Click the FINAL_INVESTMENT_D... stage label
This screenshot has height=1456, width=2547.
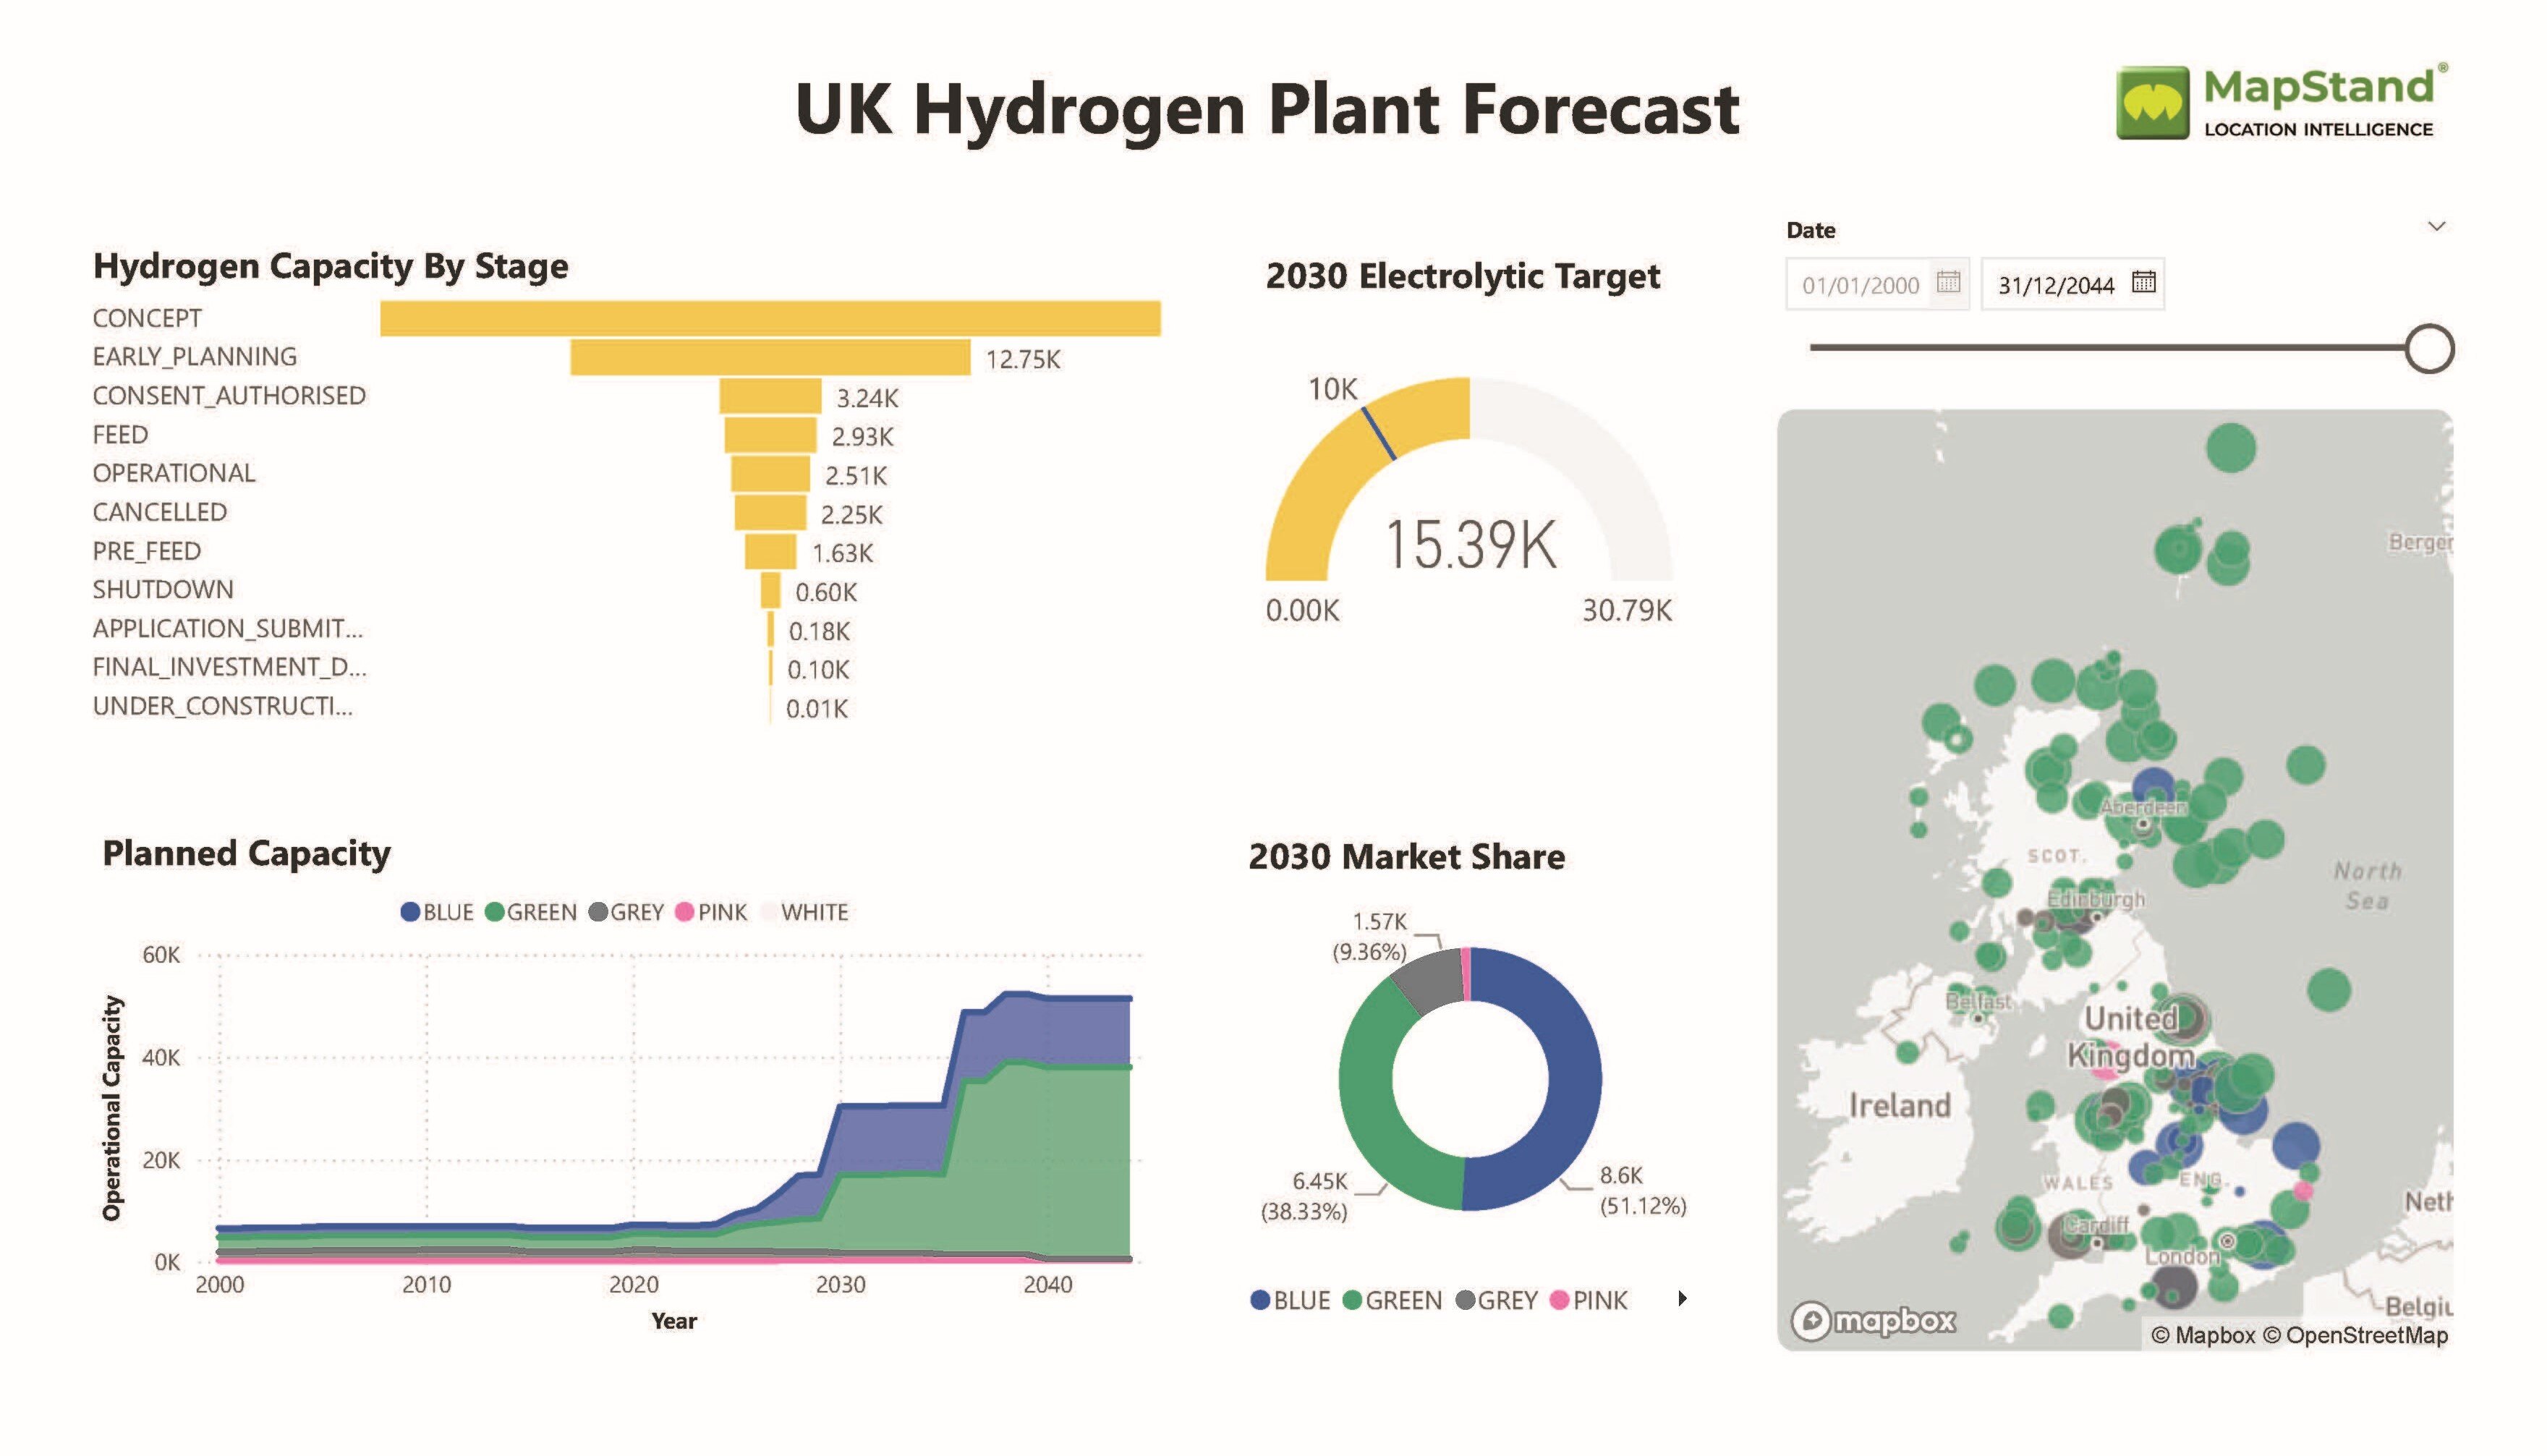tap(230, 667)
